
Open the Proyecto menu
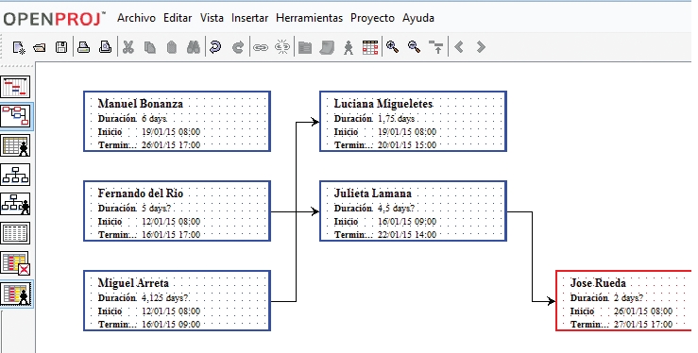[372, 18]
